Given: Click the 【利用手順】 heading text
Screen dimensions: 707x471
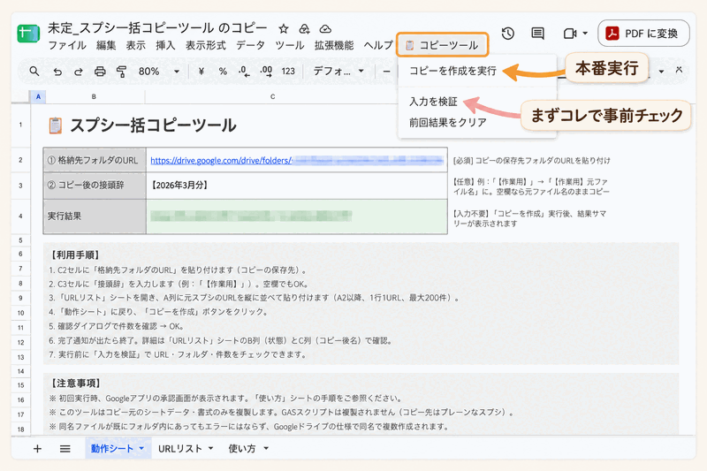Looking at the screenshot, I should pos(75,255).
